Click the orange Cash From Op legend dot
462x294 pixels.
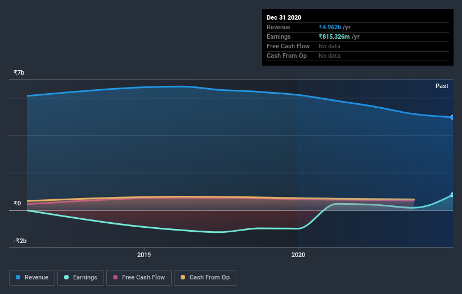tap(183, 277)
